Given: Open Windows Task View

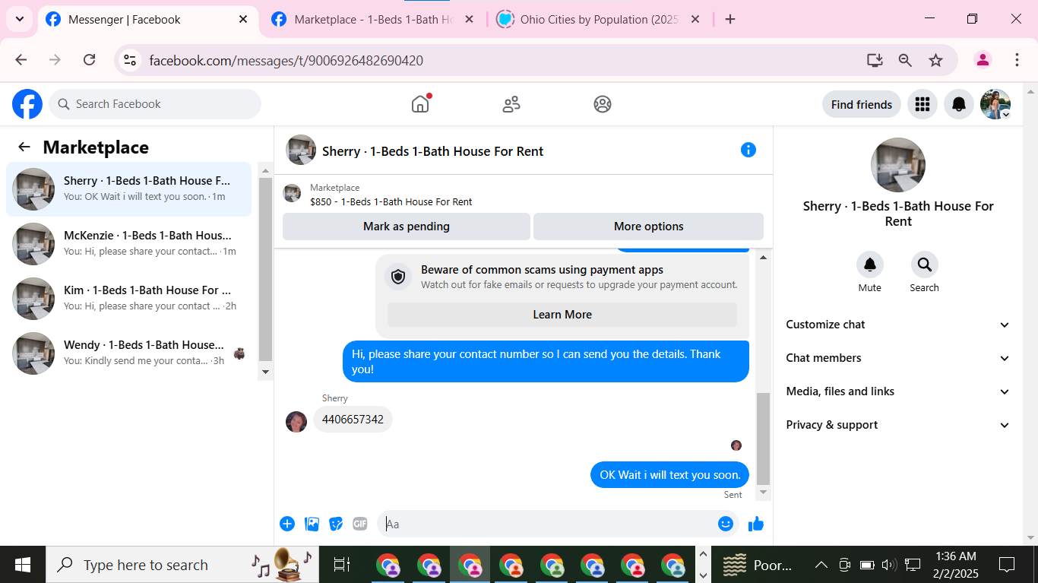Looking at the screenshot, I should pos(342,565).
